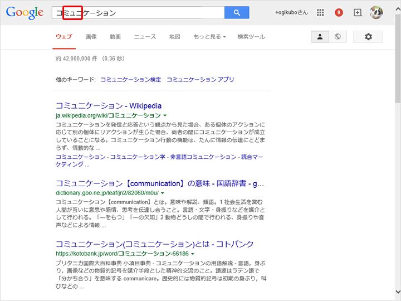The height and width of the screenshot is (301, 401).
Task: Click related keyword コミュニケーション アプリ
Action: [x=200, y=80]
